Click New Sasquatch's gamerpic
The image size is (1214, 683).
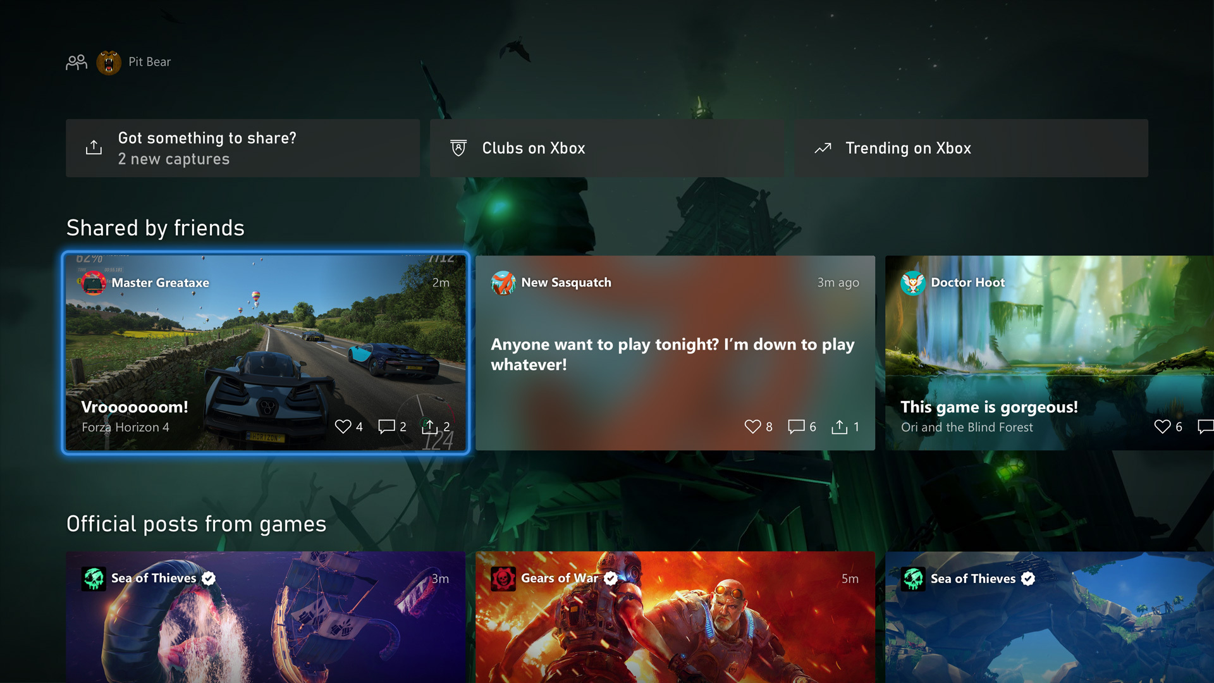point(504,283)
